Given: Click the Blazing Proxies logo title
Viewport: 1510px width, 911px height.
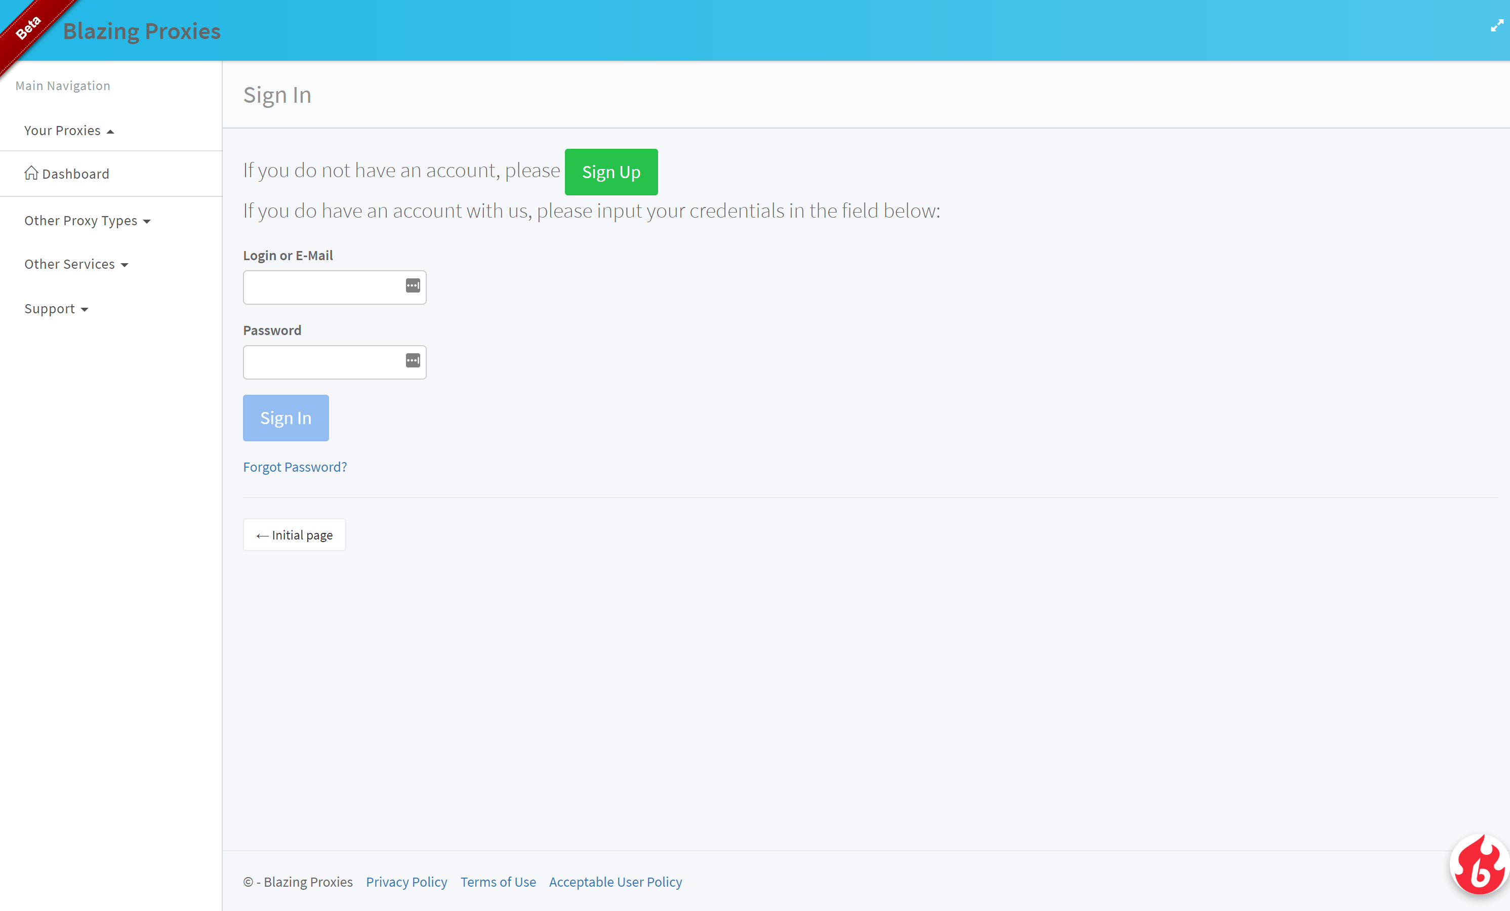Looking at the screenshot, I should (142, 31).
